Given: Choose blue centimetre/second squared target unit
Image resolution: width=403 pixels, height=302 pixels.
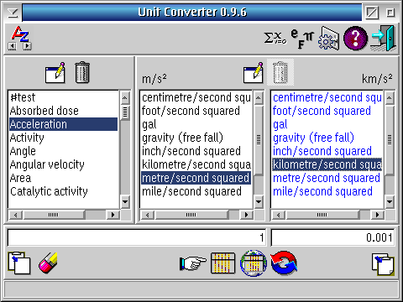Looking at the screenshot, I should coord(327,97).
